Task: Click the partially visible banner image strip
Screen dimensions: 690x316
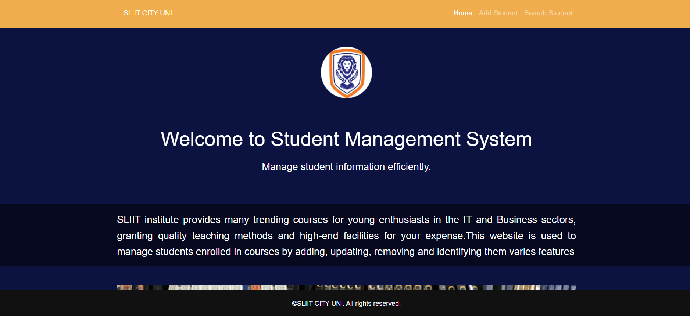Action: pyautogui.click(x=346, y=287)
